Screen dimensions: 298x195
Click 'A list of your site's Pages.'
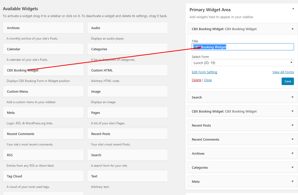click(x=108, y=123)
